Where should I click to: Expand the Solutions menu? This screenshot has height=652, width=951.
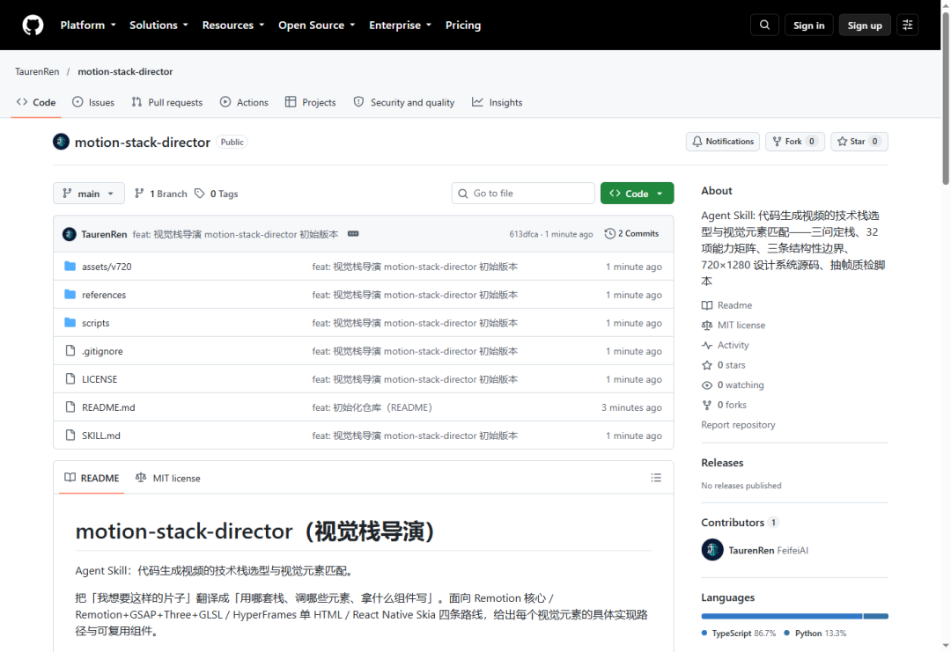pyautogui.click(x=158, y=26)
